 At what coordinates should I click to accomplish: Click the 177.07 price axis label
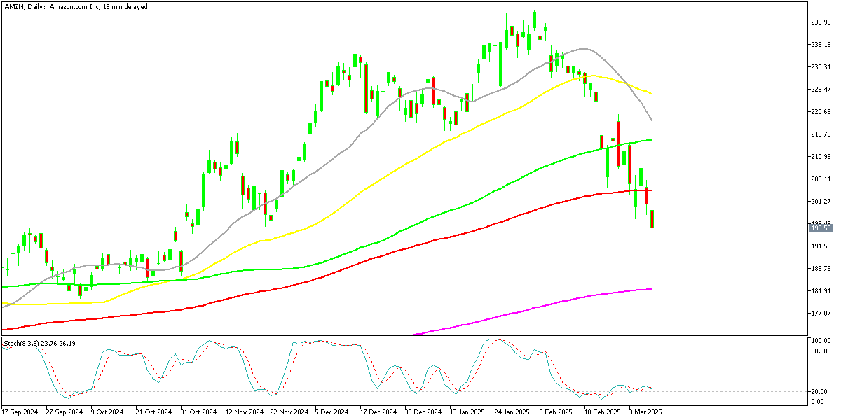(x=820, y=314)
